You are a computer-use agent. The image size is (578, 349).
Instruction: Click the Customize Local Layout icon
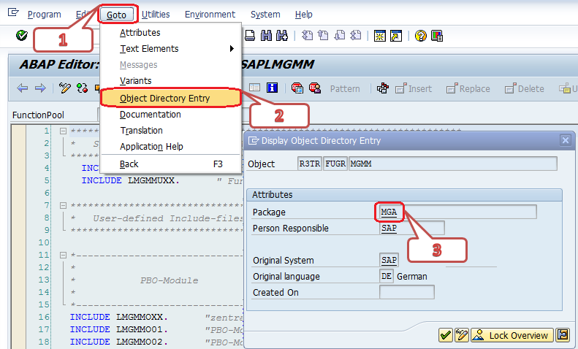pyautogui.click(x=437, y=36)
